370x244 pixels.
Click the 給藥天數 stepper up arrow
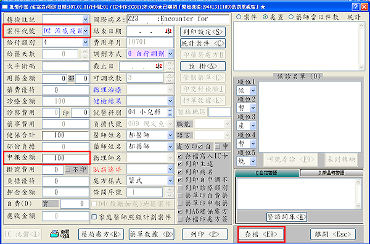[85, 52]
